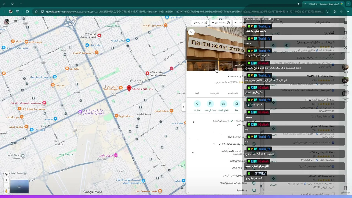This screenshot has height=198, width=352.
Task: Switch to the Overview (لمحة) tab
Action: point(197,93)
